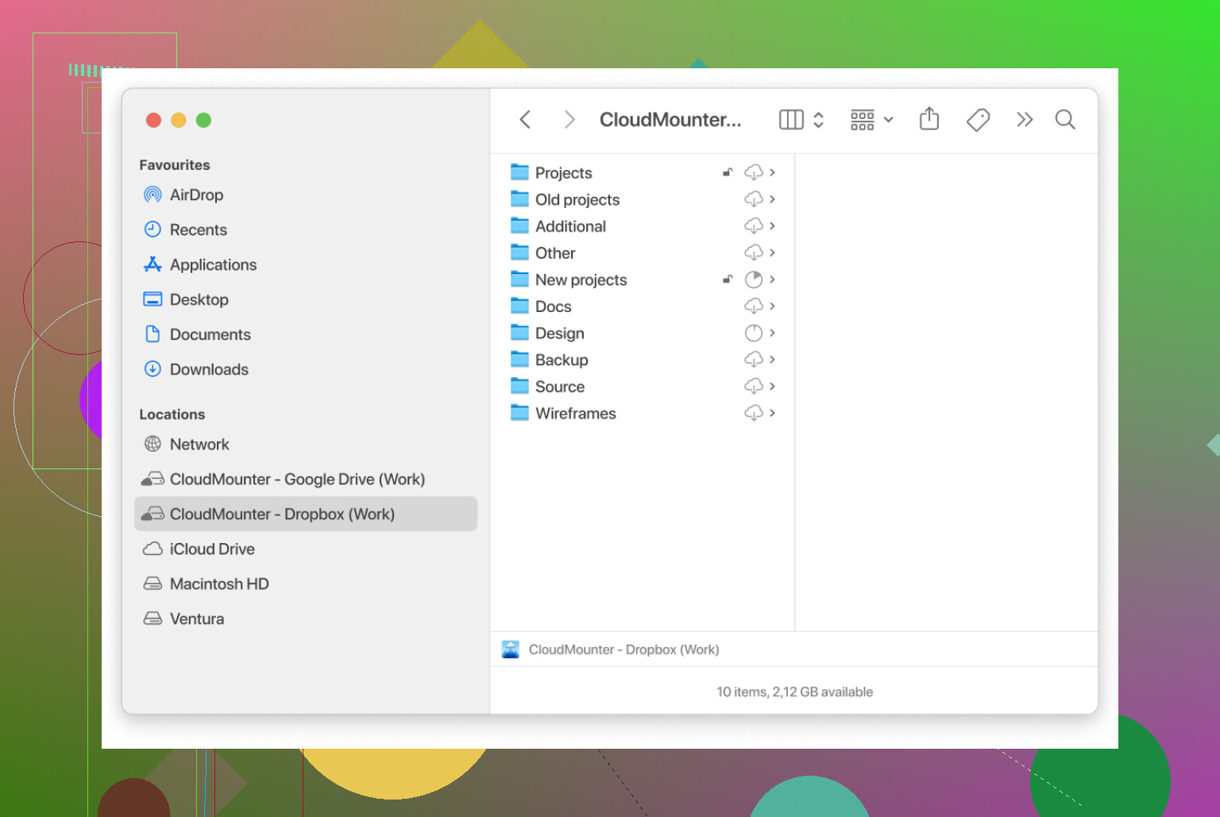The width and height of the screenshot is (1220, 817).
Task: Expand the Other folder chevron
Action: coord(772,252)
